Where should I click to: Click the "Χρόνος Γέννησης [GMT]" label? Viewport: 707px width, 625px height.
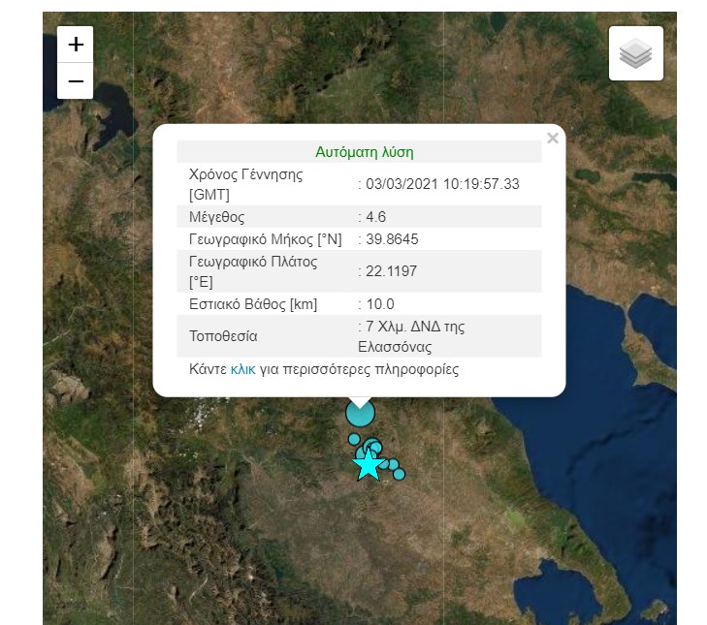pyautogui.click(x=246, y=184)
